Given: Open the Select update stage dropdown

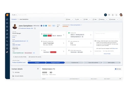Looking at the screenshot, I should point(120,63).
